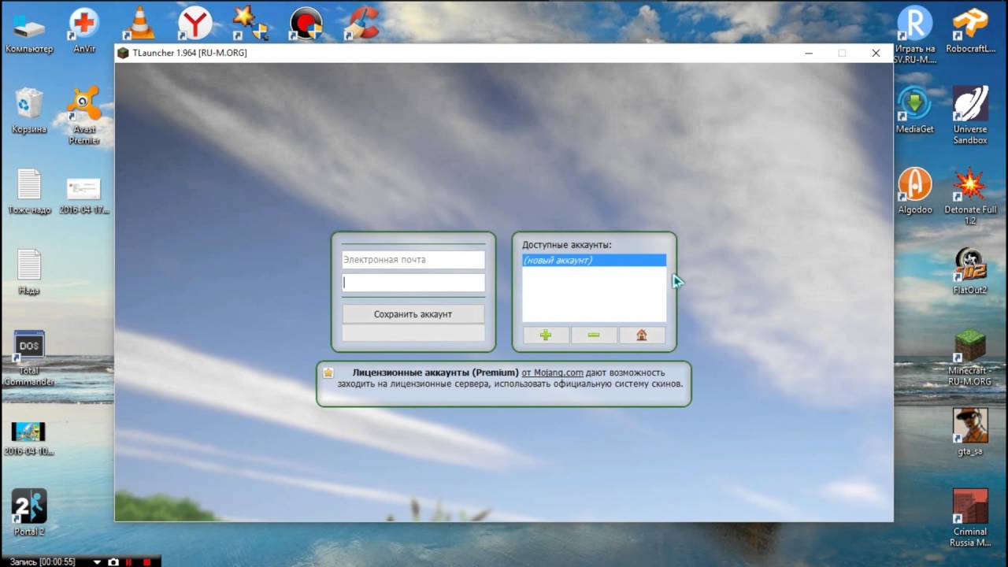Open MediaGet desktop shortcut
This screenshot has width=1008, height=567.
914,110
